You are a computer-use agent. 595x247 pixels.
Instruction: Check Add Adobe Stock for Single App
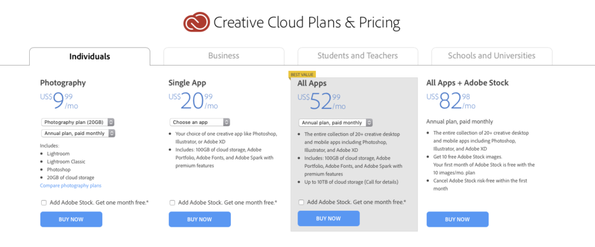pyautogui.click(x=173, y=202)
